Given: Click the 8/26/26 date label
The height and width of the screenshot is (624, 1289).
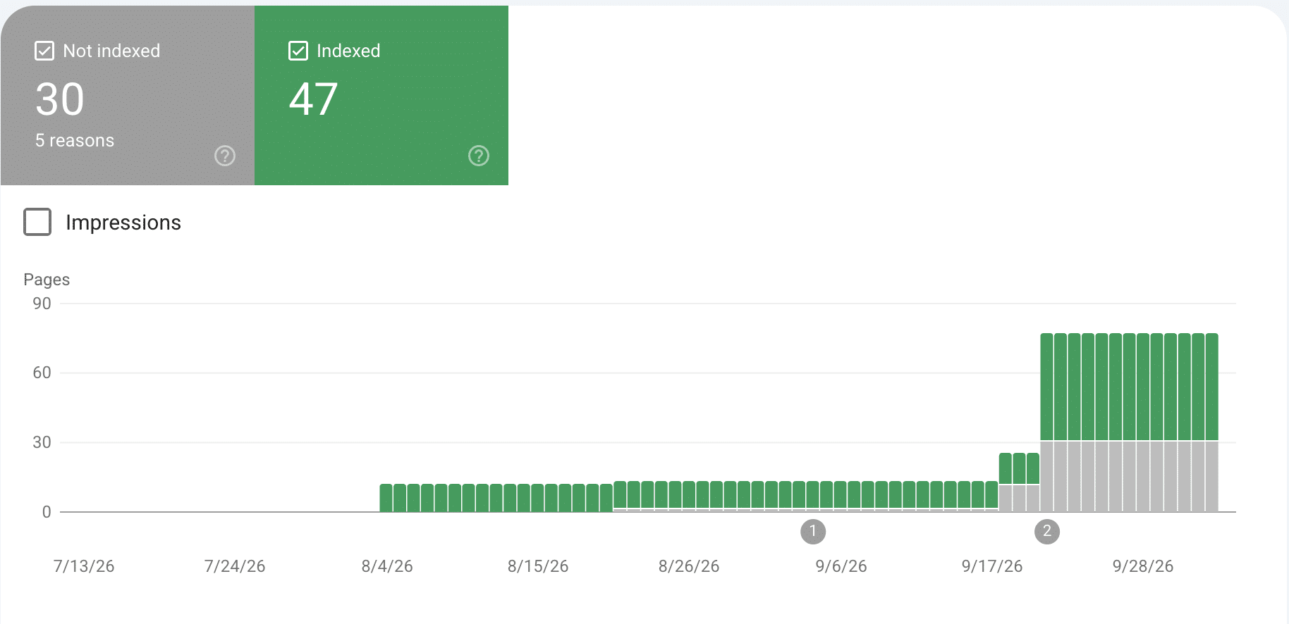Looking at the screenshot, I should coord(689,566).
